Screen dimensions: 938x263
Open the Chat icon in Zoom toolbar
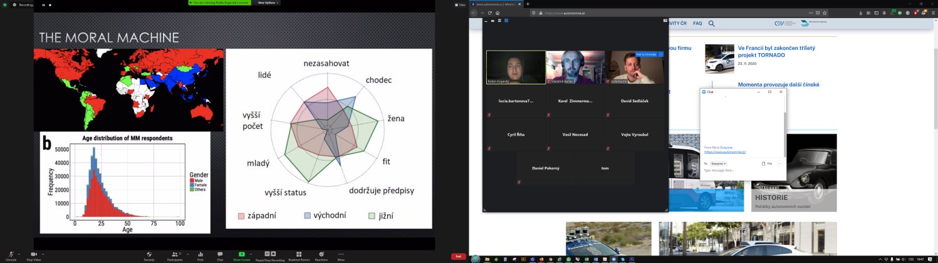coord(220,254)
